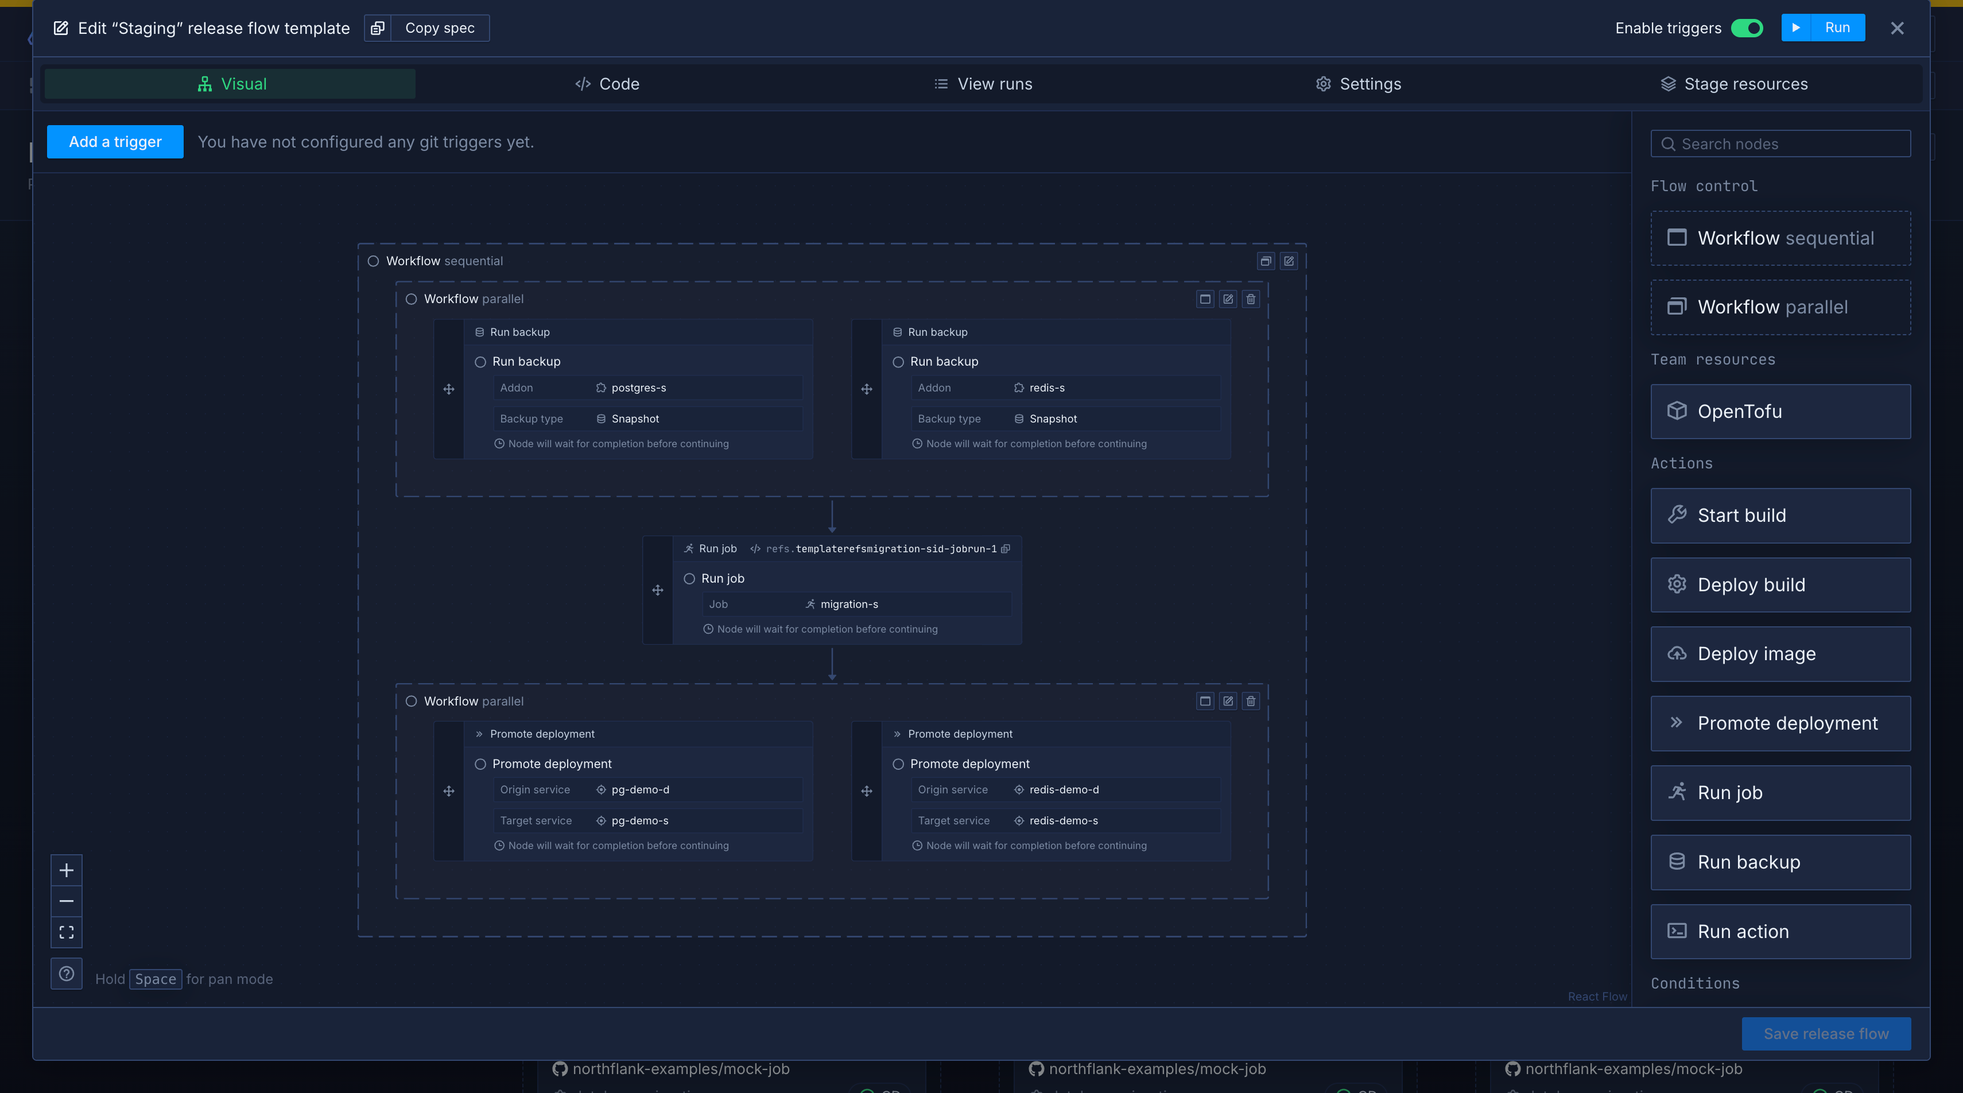
Task: Click the pg-demo-s target service value
Action: [639, 821]
